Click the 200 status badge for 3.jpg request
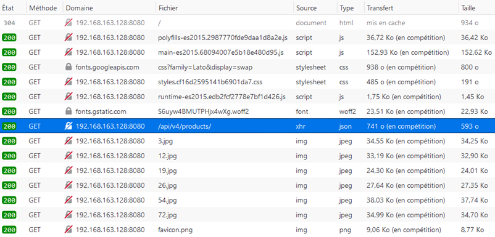Viewport: 495px width, 237px height. point(9,141)
